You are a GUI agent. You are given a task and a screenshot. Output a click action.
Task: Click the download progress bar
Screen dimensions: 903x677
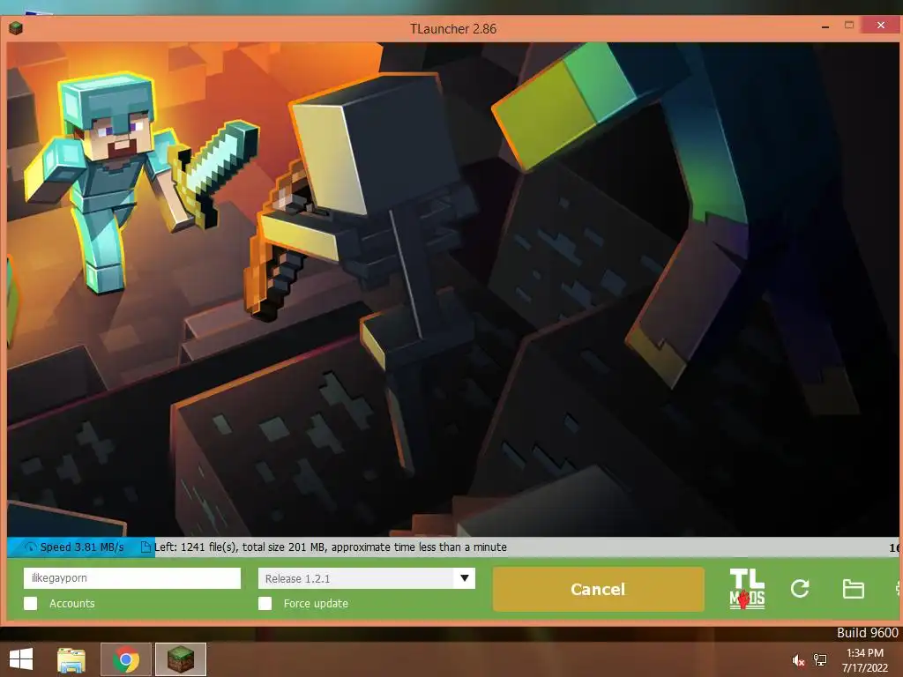pyautogui.click(x=453, y=547)
